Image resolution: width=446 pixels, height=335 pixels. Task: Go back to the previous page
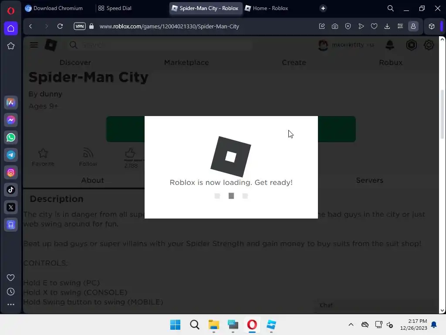(31, 26)
